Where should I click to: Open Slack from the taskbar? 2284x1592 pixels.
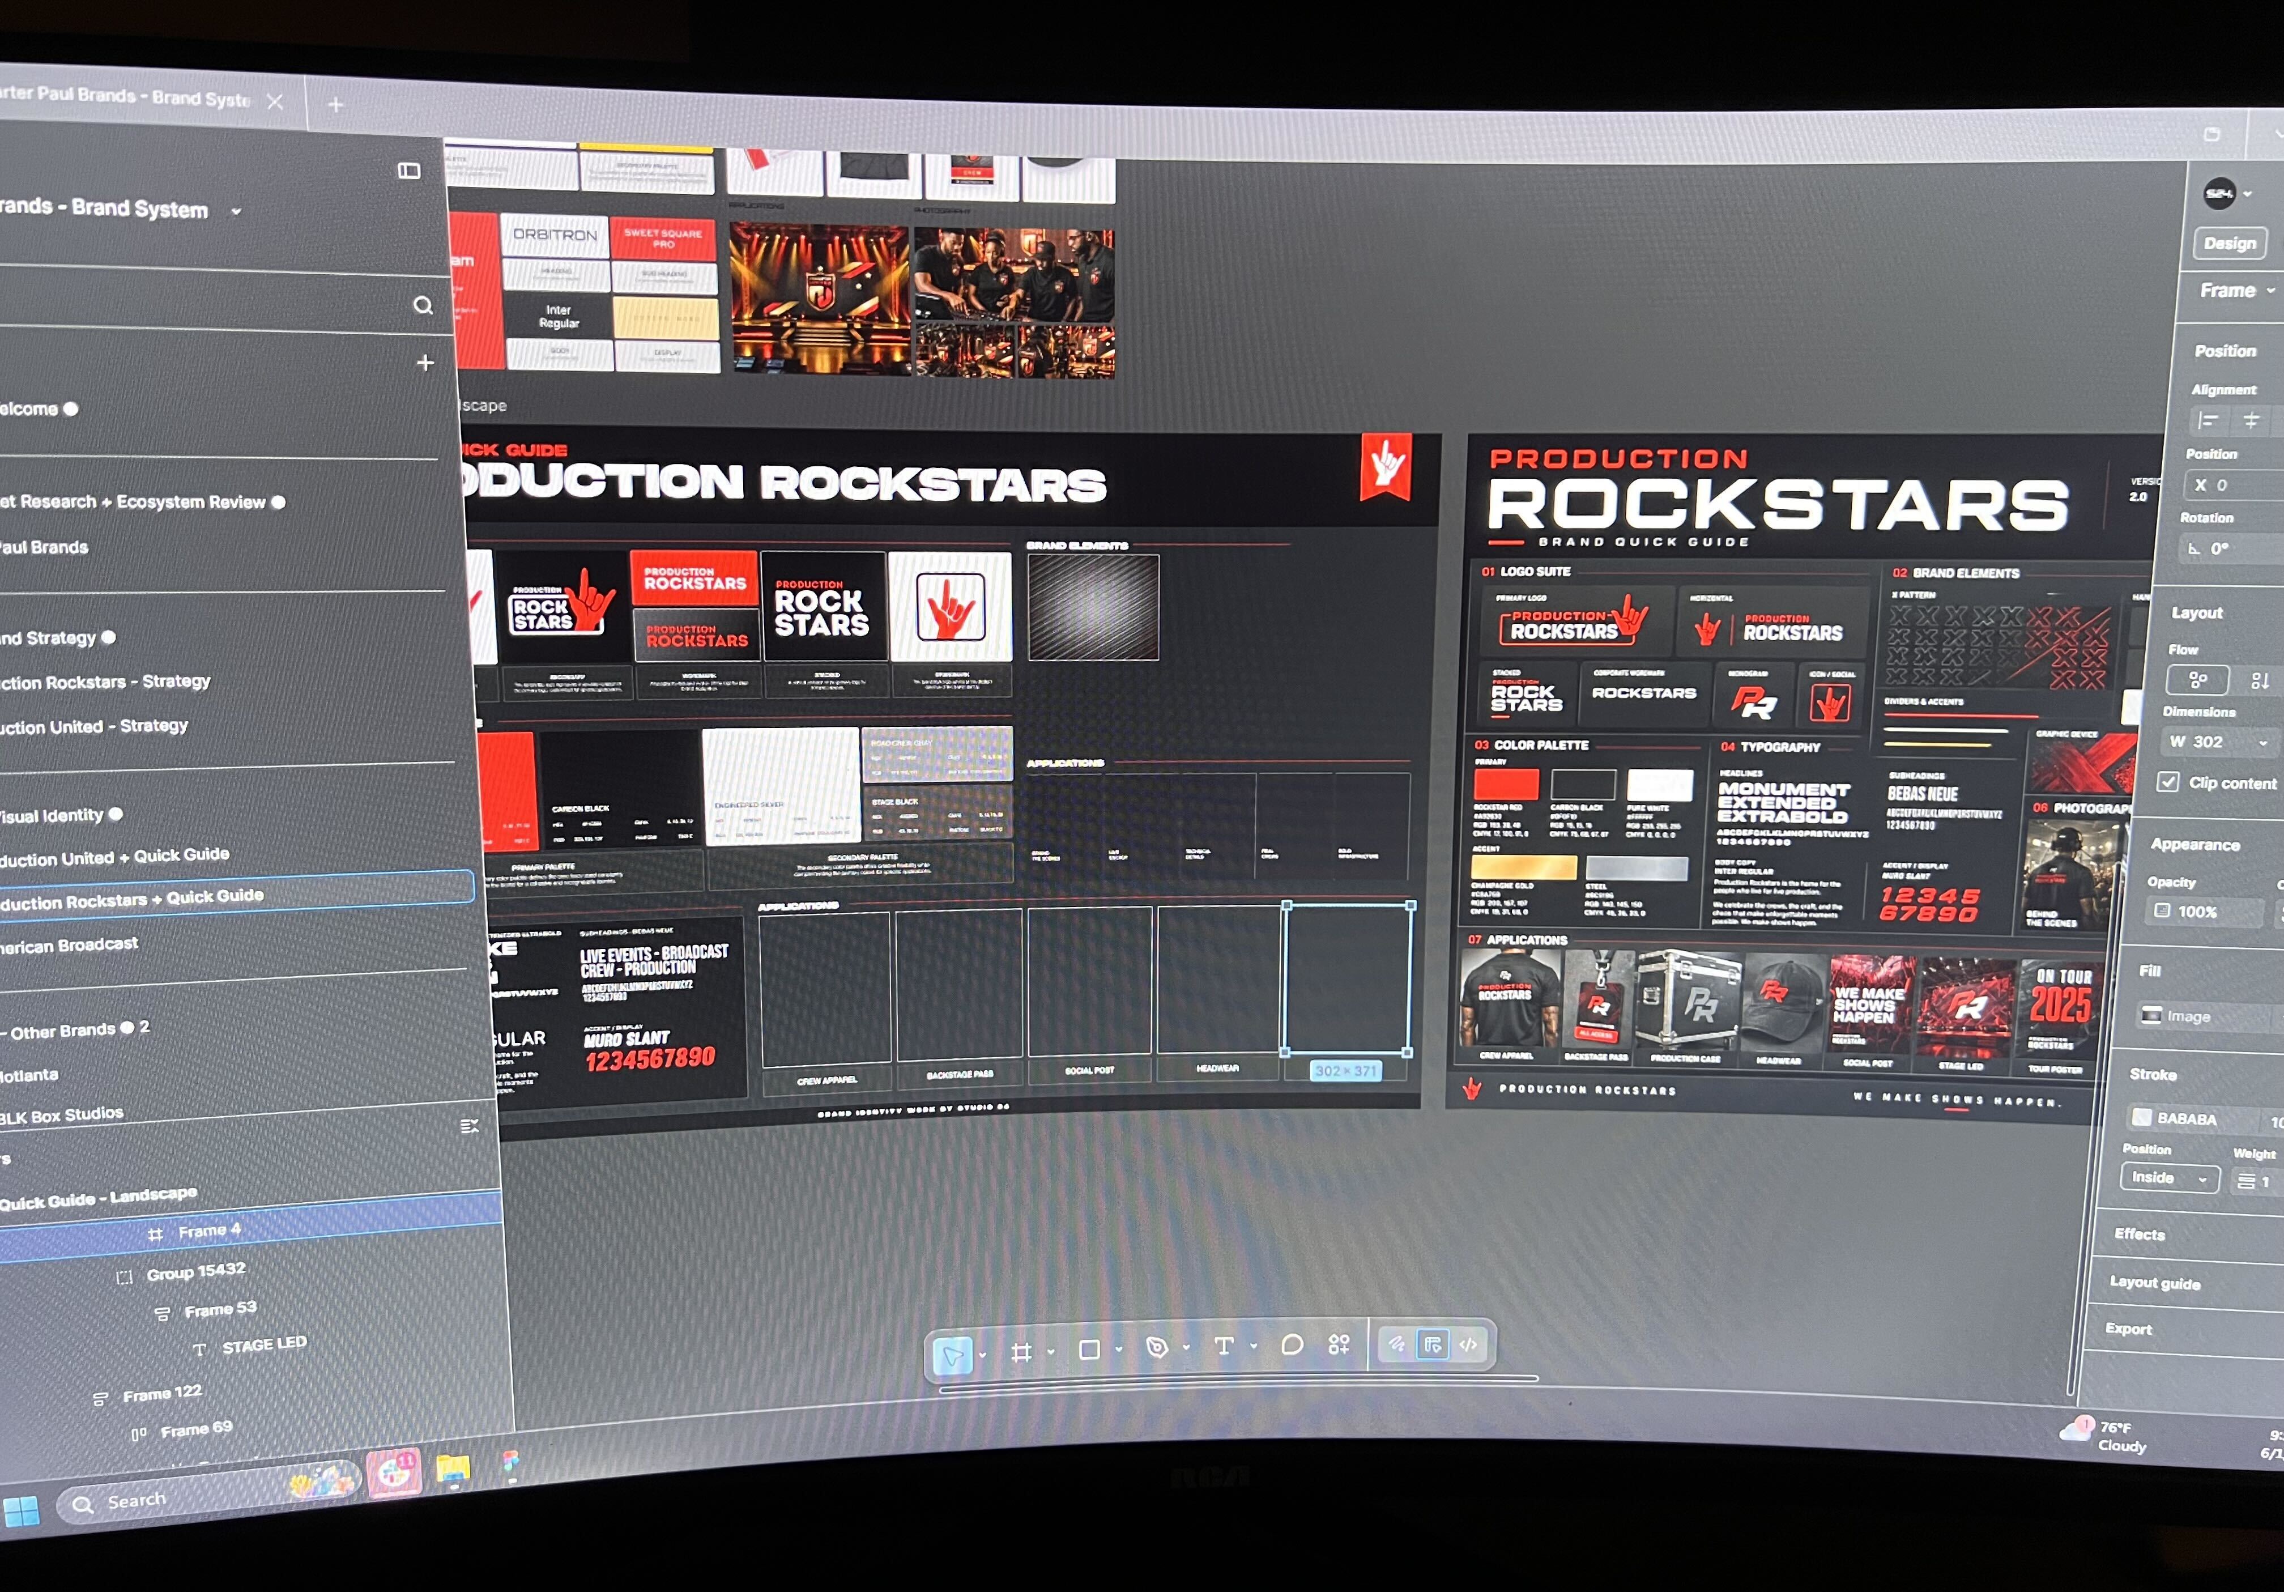point(394,1472)
